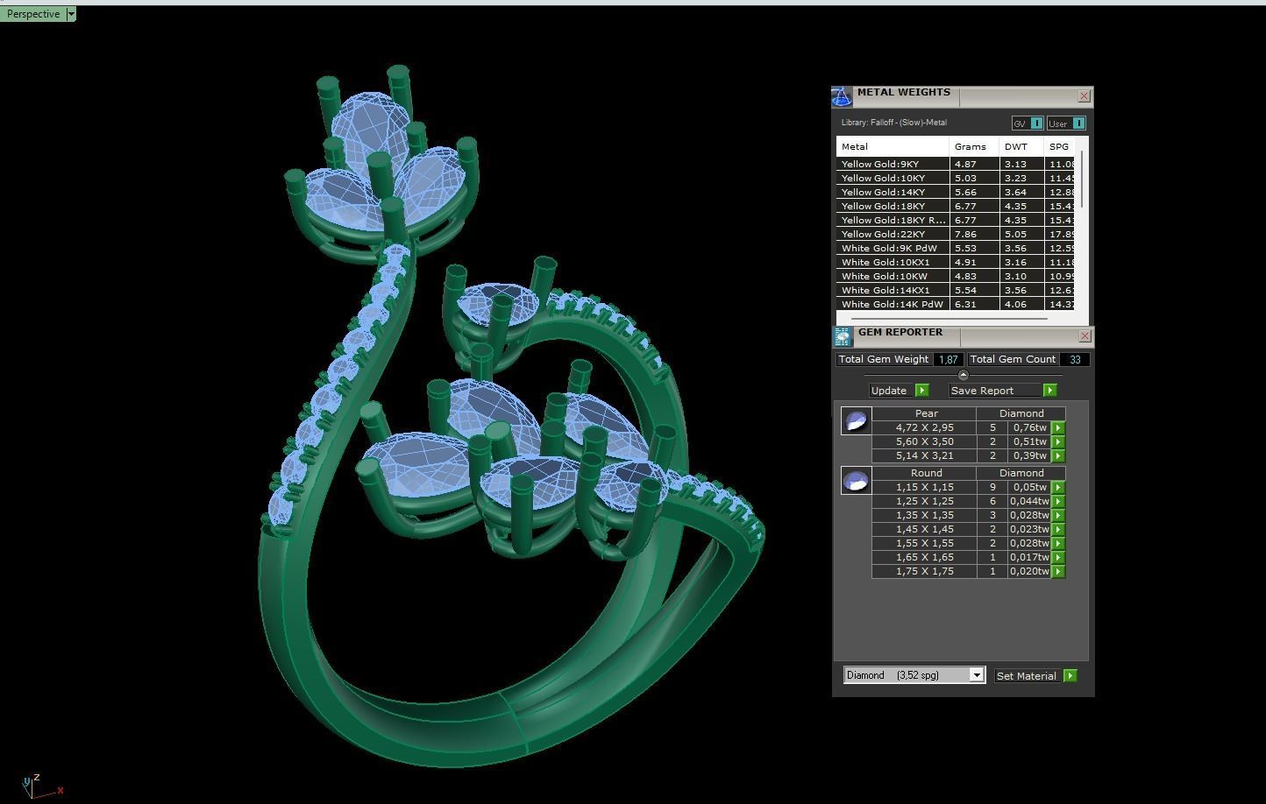Sort by the Grams column header

pos(974,146)
